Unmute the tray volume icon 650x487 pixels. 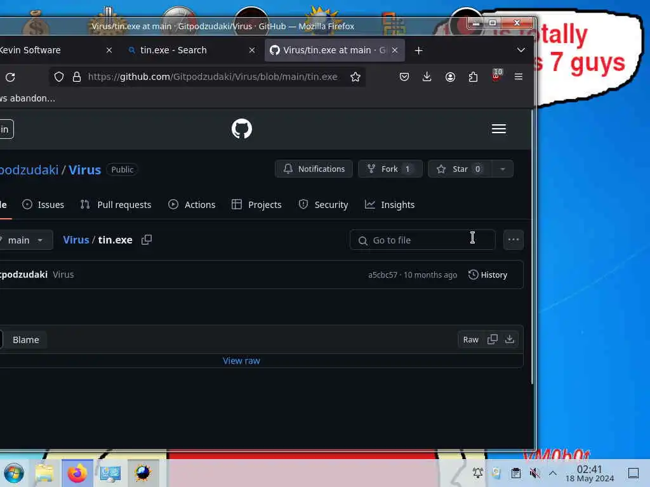coord(534,473)
